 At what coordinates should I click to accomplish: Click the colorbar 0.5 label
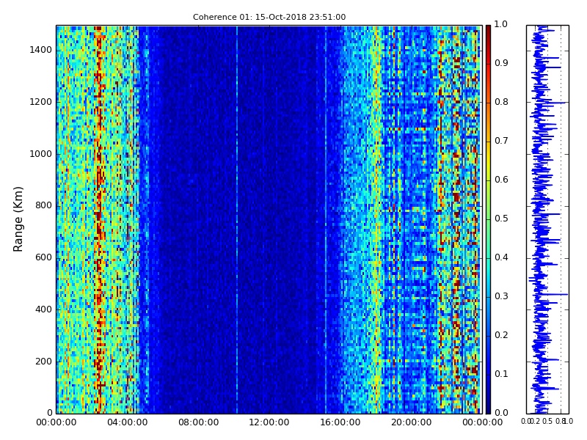[501, 219]
